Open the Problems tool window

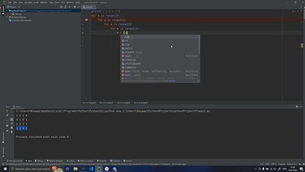click(102, 161)
